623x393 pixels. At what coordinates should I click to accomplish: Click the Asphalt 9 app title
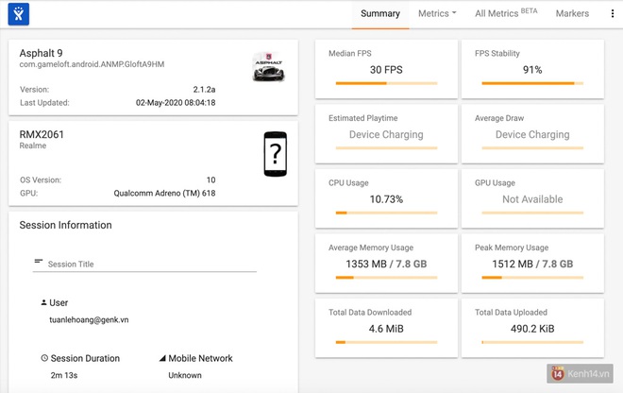click(x=41, y=53)
